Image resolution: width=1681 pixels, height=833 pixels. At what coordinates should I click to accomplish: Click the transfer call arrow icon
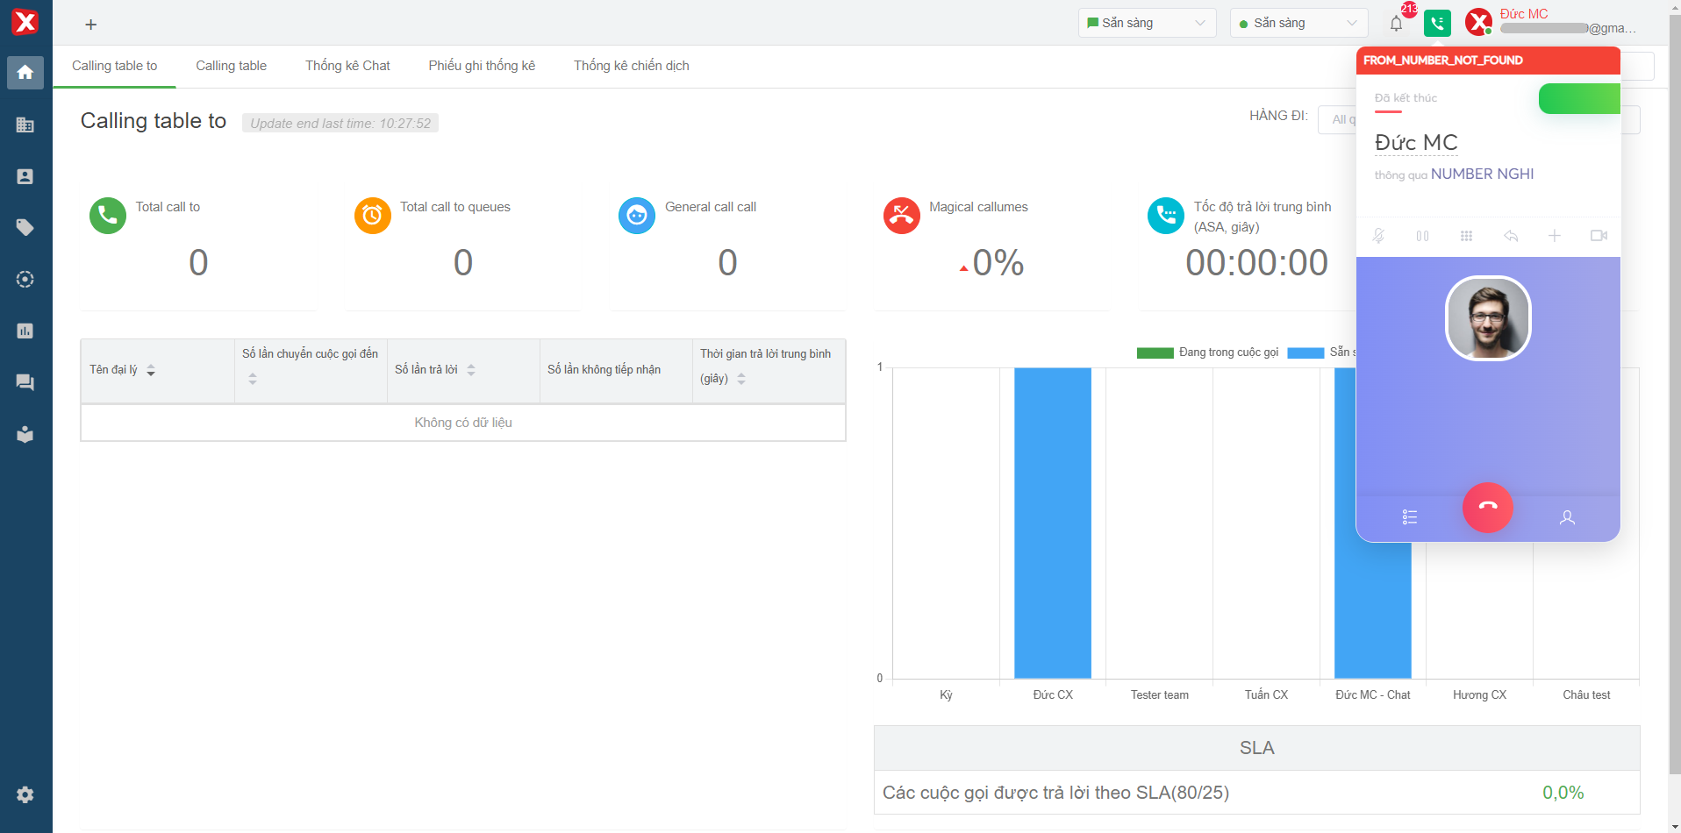point(1510,236)
